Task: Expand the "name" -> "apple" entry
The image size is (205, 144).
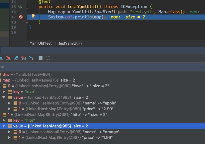Action: [x=9, y=103]
